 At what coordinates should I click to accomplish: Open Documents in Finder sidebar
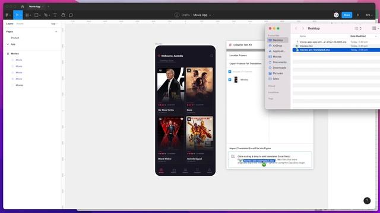(x=277, y=62)
